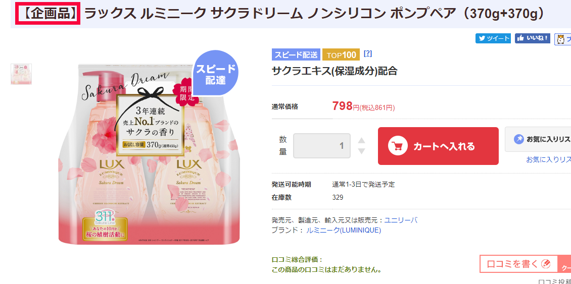Click the Twitter ツイート share button
Viewport: 571px width, 284px height.
[493, 38]
